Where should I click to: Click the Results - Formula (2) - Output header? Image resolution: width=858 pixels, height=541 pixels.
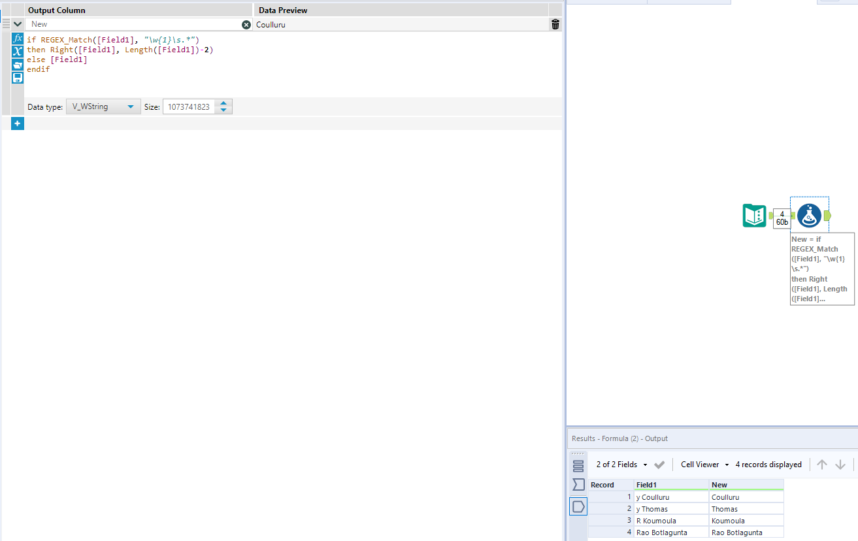pos(619,438)
